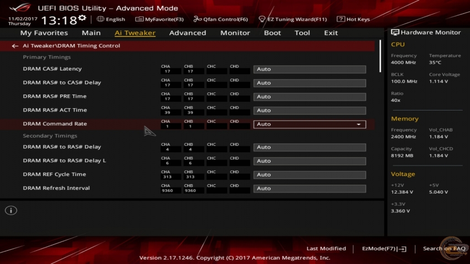Click DRAM RAS# to RAS# Delay L Auto field
This screenshot has width=470, height=264.
[x=310, y=161]
